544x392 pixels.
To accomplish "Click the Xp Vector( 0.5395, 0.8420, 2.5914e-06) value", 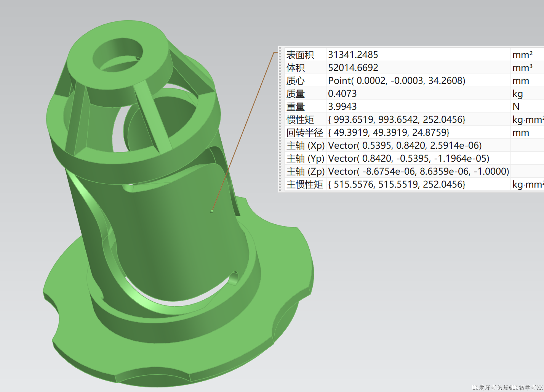I will pos(405,146).
